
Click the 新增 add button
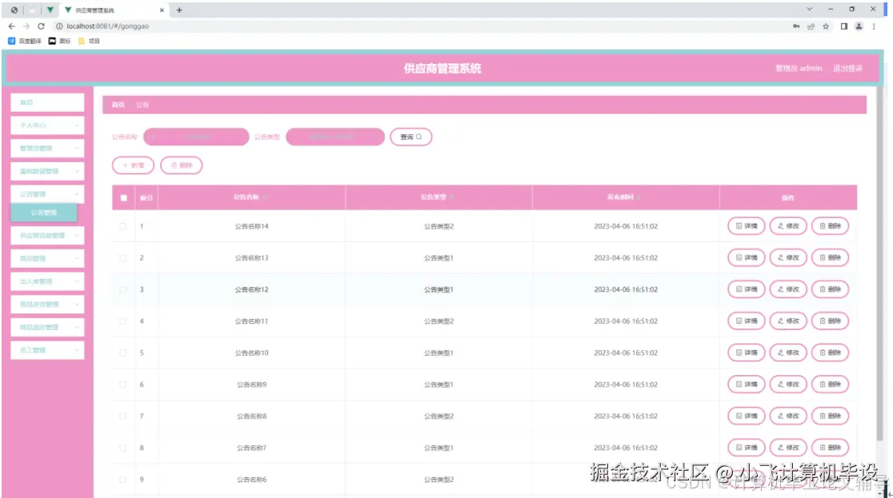134,165
